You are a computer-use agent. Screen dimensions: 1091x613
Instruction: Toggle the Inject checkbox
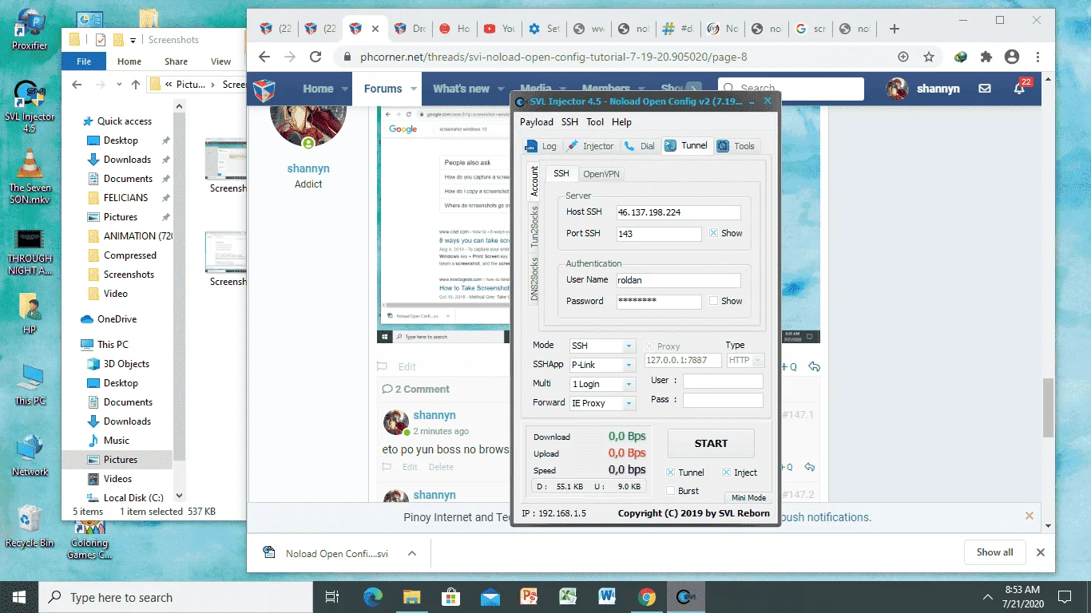click(x=727, y=473)
